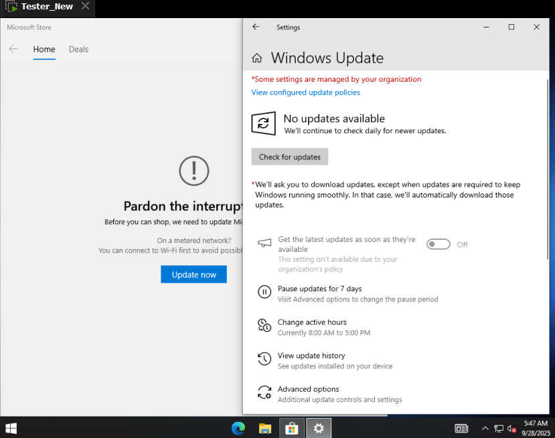Screen dimensions: 555x438
Task: Minimize the Settings window
Action: click(x=486, y=27)
